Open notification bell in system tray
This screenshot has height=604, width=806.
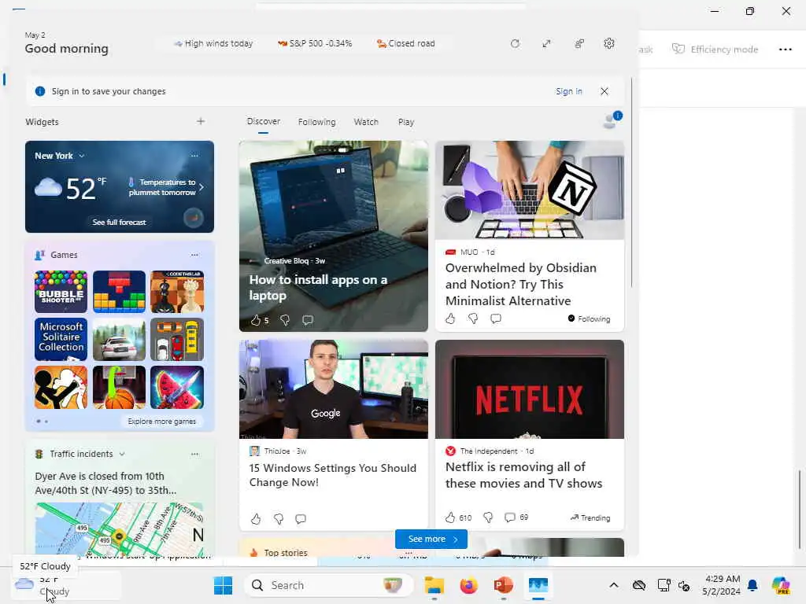click(x=752, y=585)
